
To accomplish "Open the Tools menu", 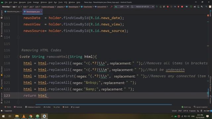I will 60,2.
